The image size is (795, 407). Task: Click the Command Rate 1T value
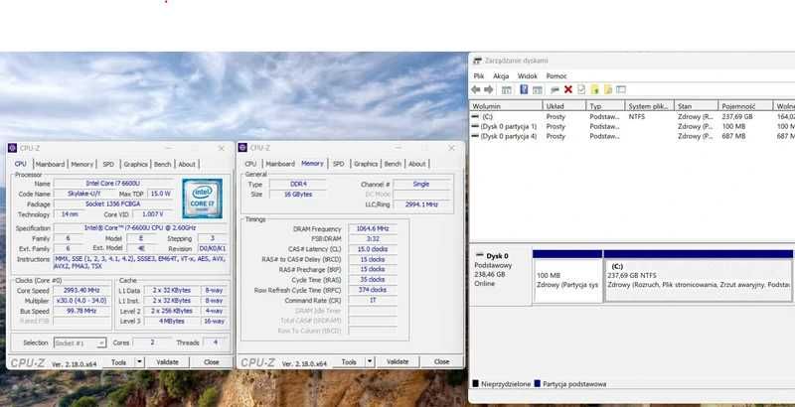[373, 300]
